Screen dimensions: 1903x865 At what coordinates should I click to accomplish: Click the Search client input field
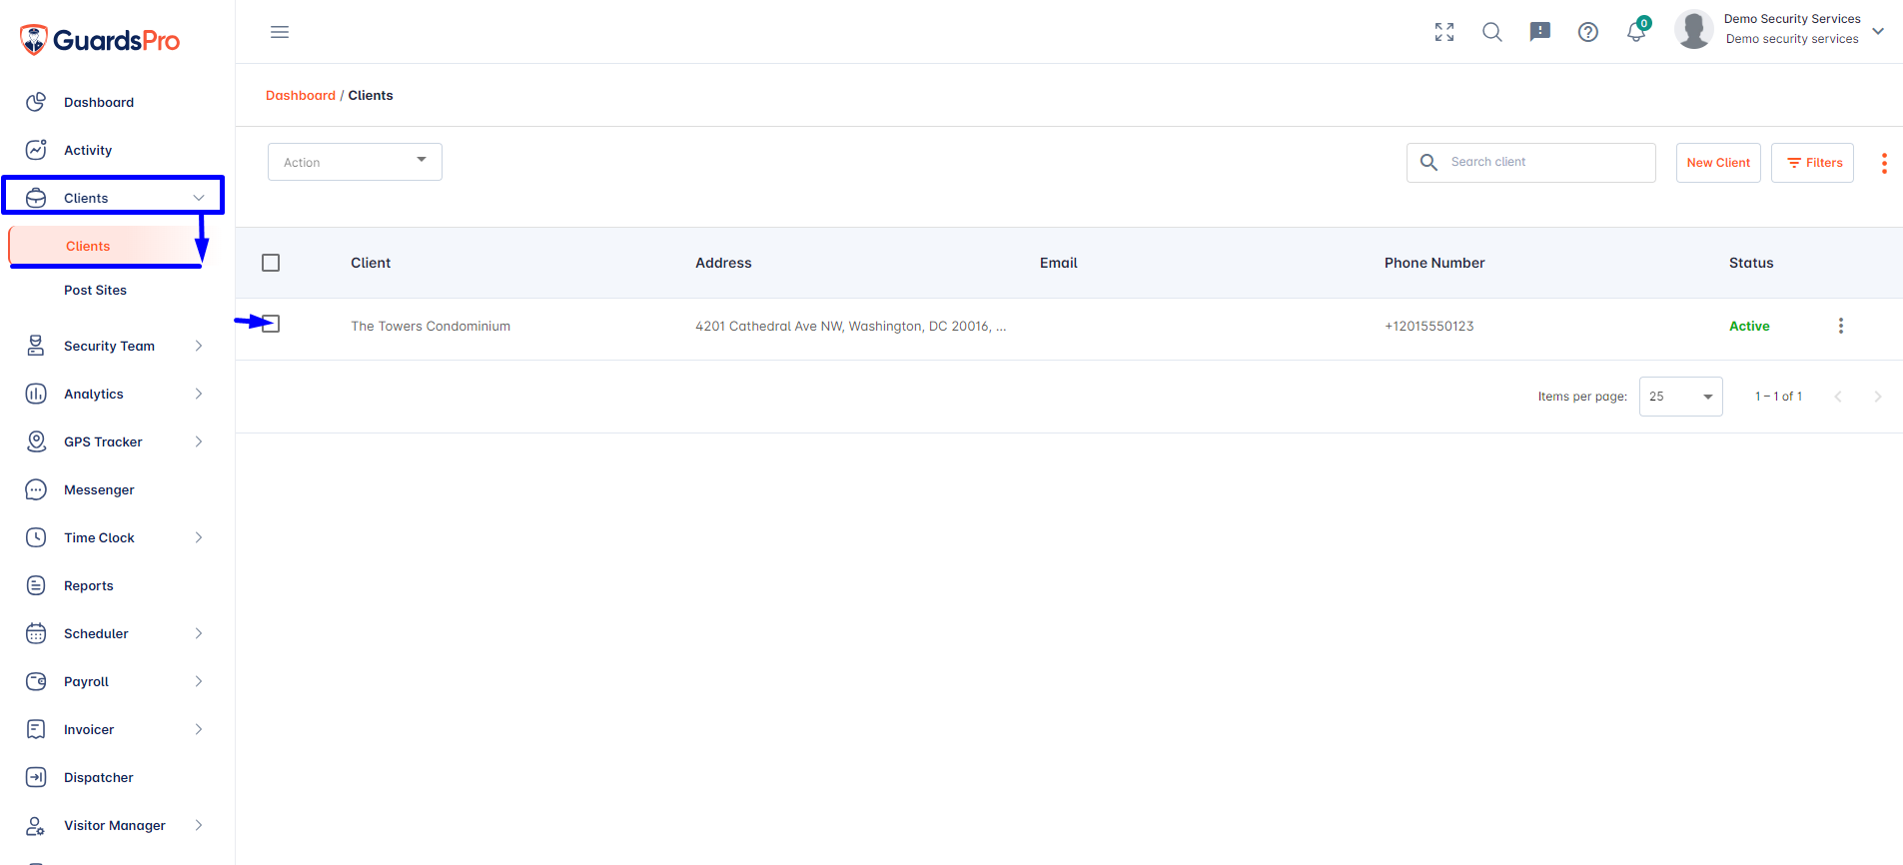pyautogui.click(x=1531, y=162)
